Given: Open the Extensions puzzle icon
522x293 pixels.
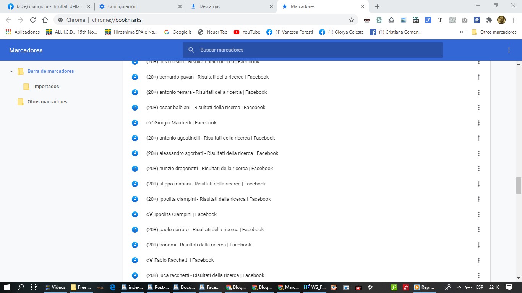Looking at the screenshot, I should pos(489,20).
